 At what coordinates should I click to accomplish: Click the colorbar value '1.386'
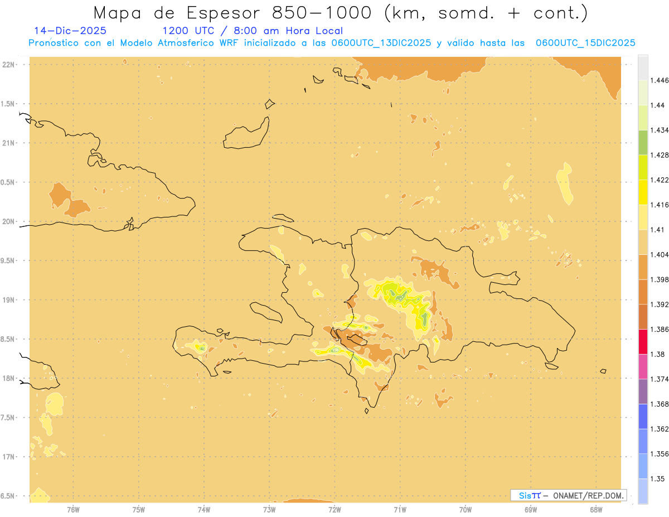(660, 329)
